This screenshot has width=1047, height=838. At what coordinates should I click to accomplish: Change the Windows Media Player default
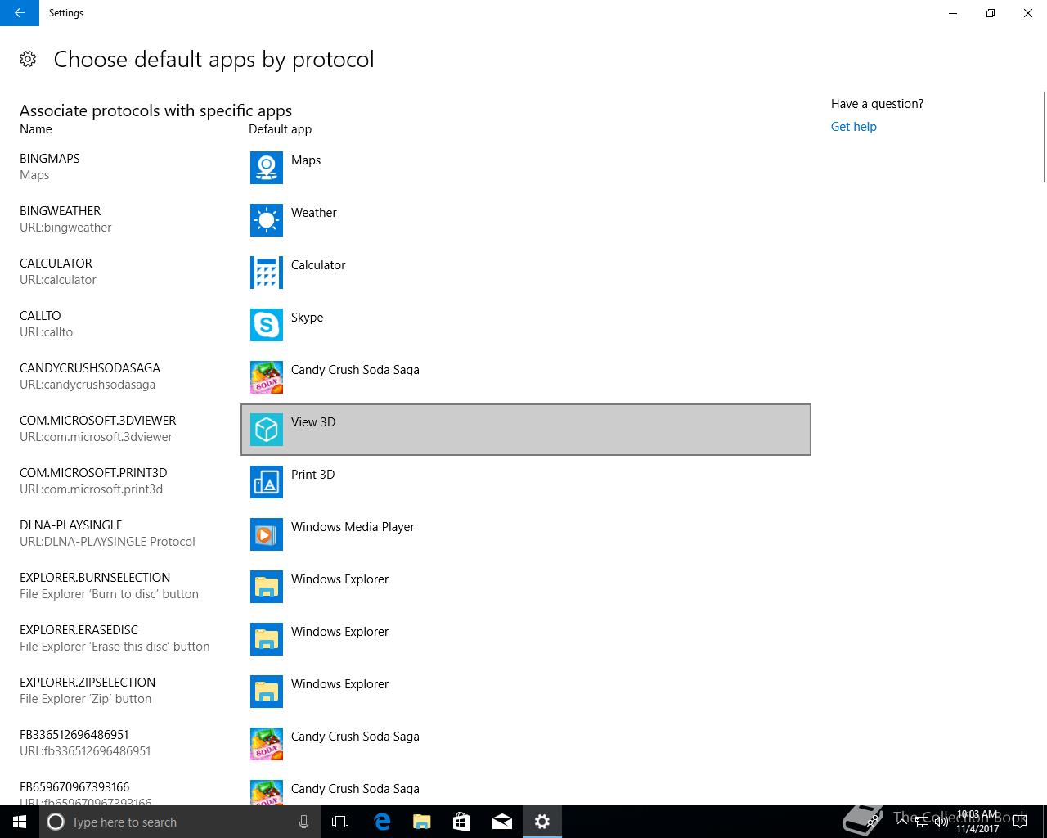tap(526, 534)
